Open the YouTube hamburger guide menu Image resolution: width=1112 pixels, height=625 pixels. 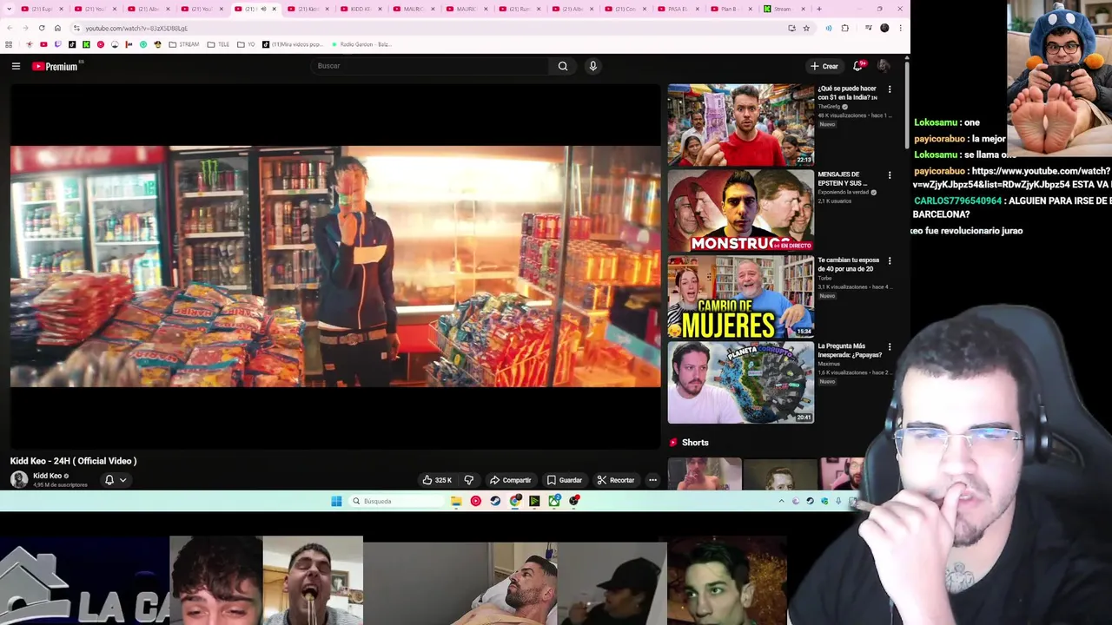(16, 66)
